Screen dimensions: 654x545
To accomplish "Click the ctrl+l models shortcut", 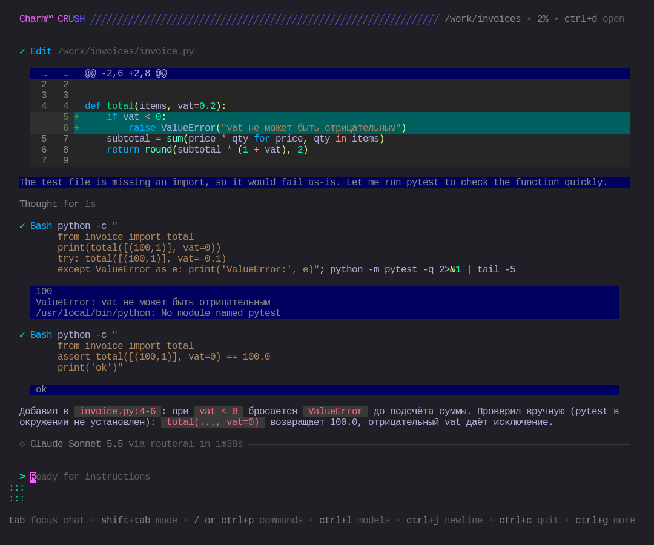I will [354, 520].
